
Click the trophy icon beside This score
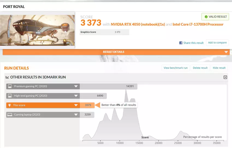pos(10,105)
